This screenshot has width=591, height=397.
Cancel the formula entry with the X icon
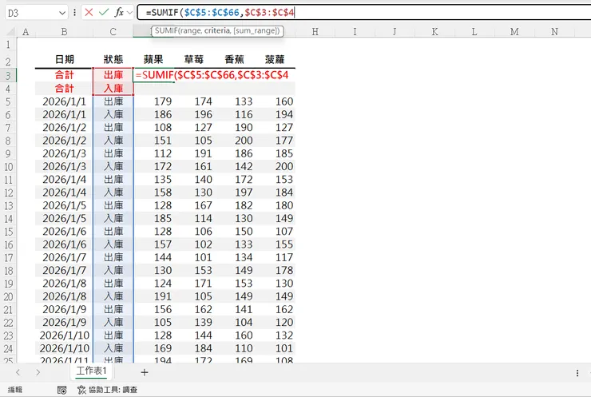(89, 13)
